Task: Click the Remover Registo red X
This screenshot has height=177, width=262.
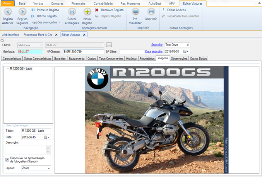Action: tap(97, 10)
